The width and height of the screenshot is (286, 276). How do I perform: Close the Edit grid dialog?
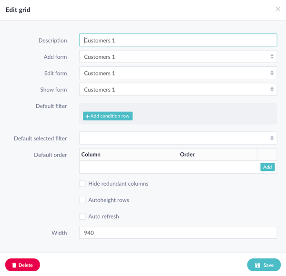click(277, 9)
